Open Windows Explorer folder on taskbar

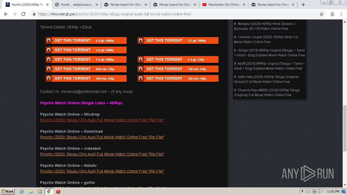click(31, 191)
